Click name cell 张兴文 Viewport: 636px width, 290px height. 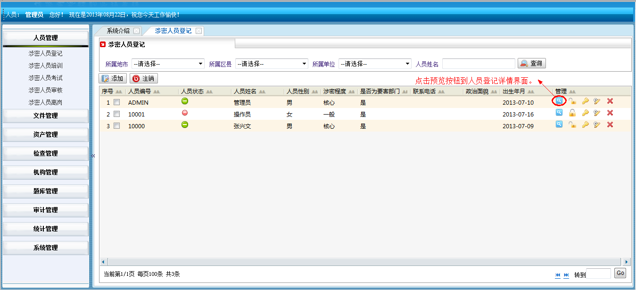click(242, 126)
